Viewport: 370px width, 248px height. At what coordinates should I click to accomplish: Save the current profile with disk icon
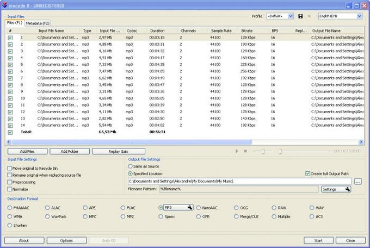[300, 16]
